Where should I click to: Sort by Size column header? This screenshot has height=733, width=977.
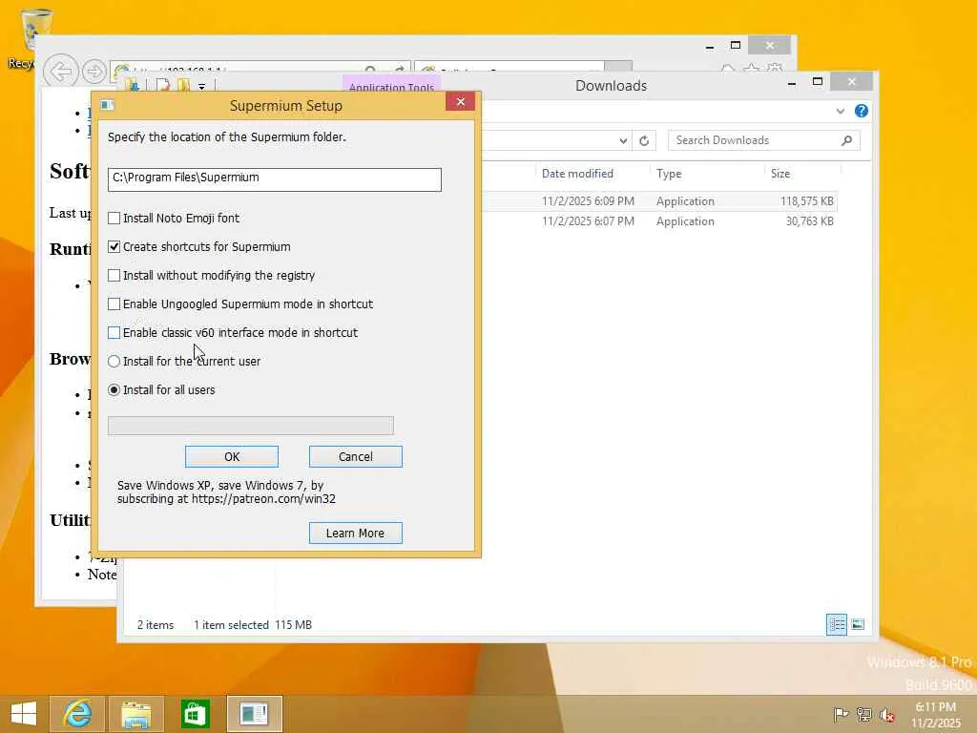[780, 174]
